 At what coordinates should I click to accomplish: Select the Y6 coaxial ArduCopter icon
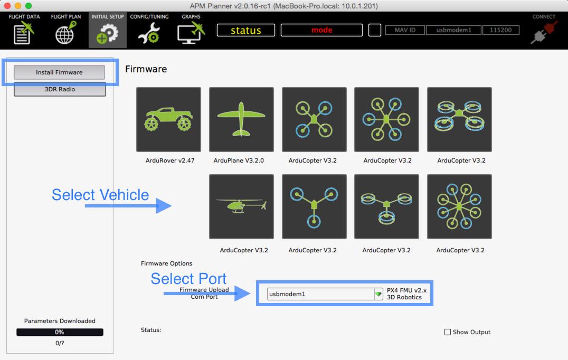386,206
